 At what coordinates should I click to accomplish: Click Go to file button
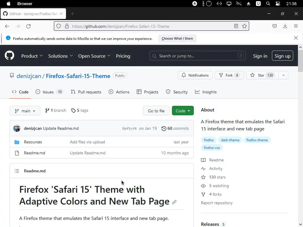156,111
